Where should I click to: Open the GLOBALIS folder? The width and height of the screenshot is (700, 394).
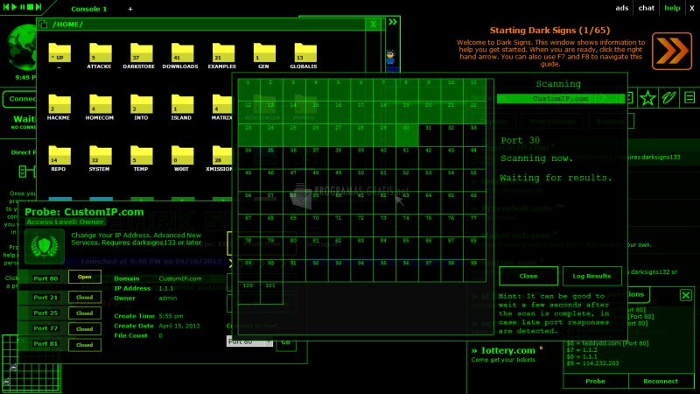click(304, 56)
